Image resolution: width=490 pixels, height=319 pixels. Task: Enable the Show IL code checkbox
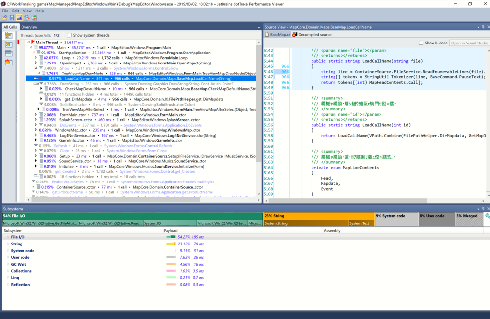click(421, 43)
